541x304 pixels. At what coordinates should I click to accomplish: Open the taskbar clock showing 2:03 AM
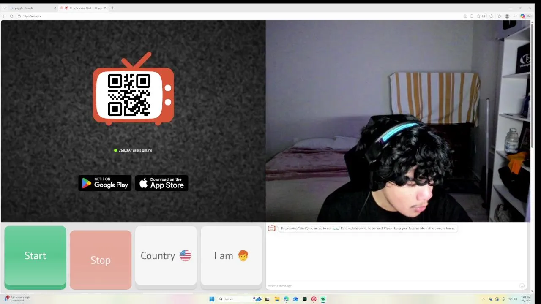(526, 299)
